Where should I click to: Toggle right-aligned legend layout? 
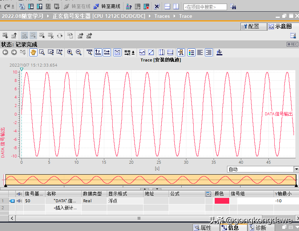(x=209, y=52)
